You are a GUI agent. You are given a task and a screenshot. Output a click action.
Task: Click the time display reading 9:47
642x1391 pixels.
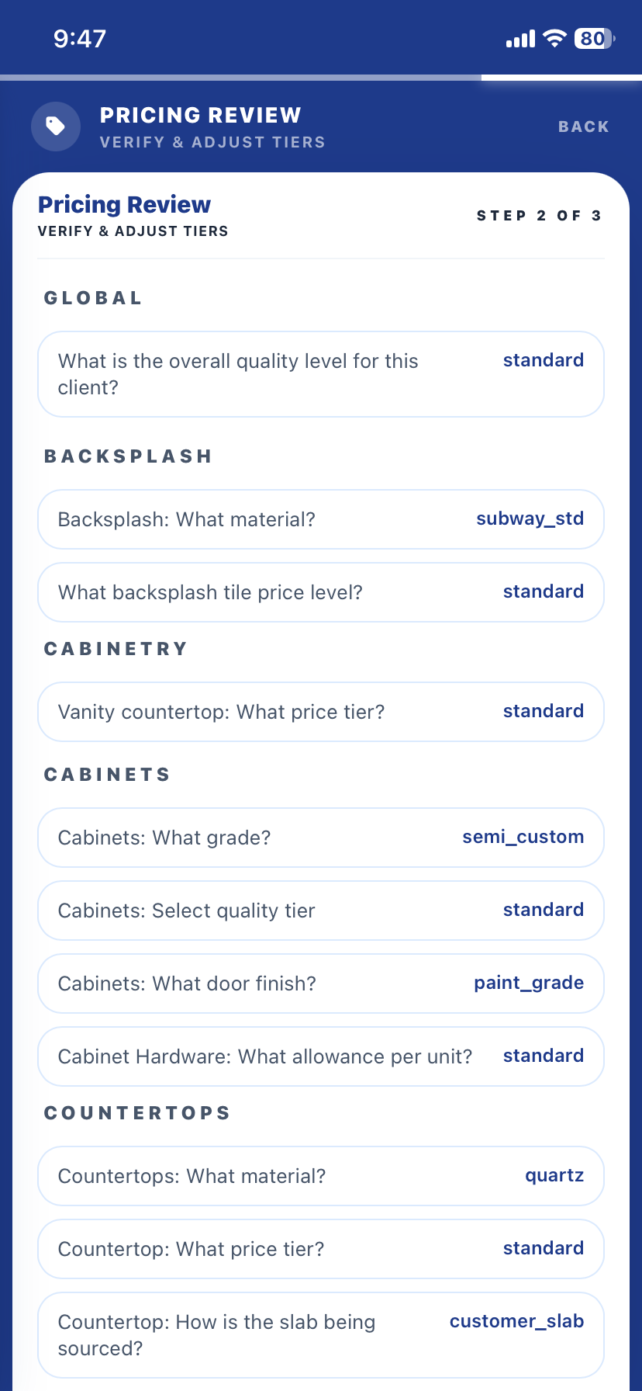(80, 37)
